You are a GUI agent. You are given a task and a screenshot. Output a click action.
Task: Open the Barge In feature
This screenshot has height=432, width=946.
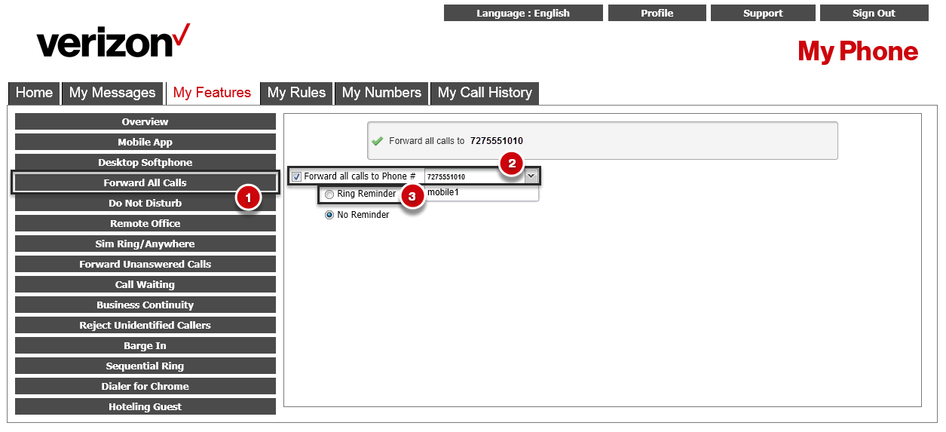(145, 345)
